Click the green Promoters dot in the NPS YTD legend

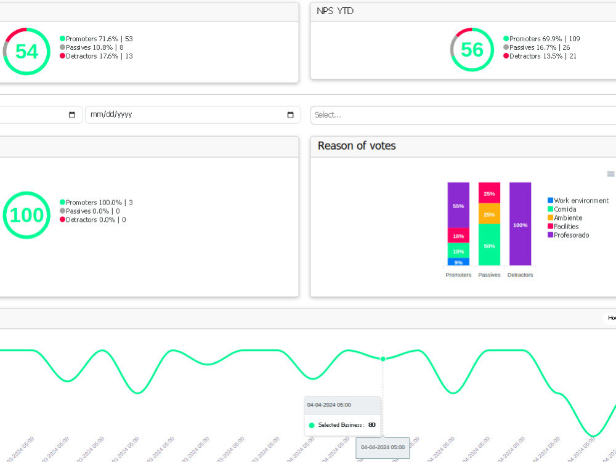coord(505,38)
